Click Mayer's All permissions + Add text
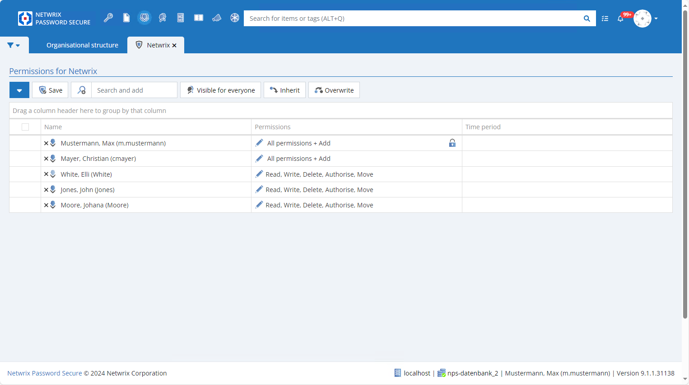The image size is (689, 385). click(299, 159)
